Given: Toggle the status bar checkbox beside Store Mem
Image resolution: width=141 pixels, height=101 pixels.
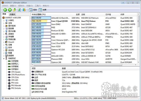Looking at the screenshot, I should pos(3,98).
